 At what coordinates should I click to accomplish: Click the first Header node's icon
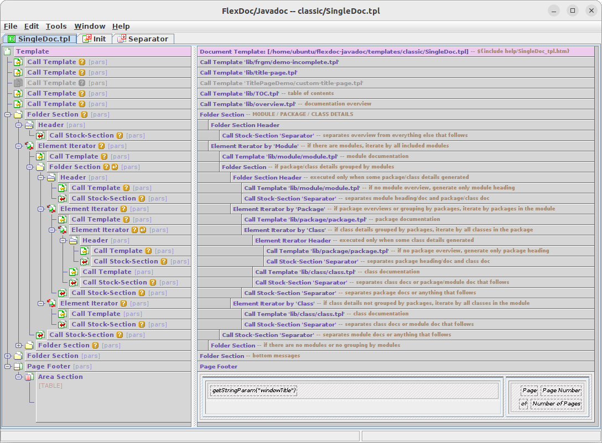29,125
